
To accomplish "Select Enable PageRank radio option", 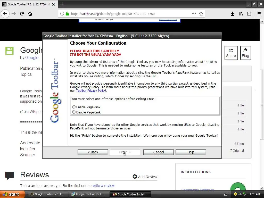I will (x=74, y=107).
